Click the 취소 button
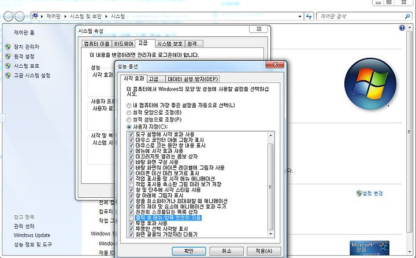This screenshot has height=258, width=416. click(226, 251)
